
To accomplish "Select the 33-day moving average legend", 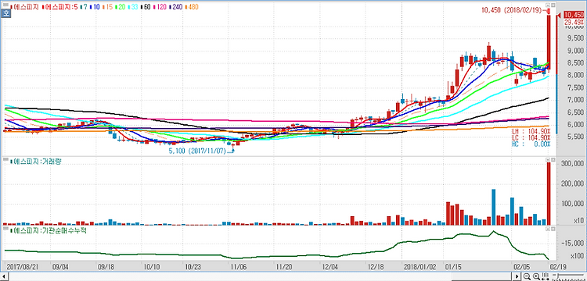I will (x=133, y=7).
